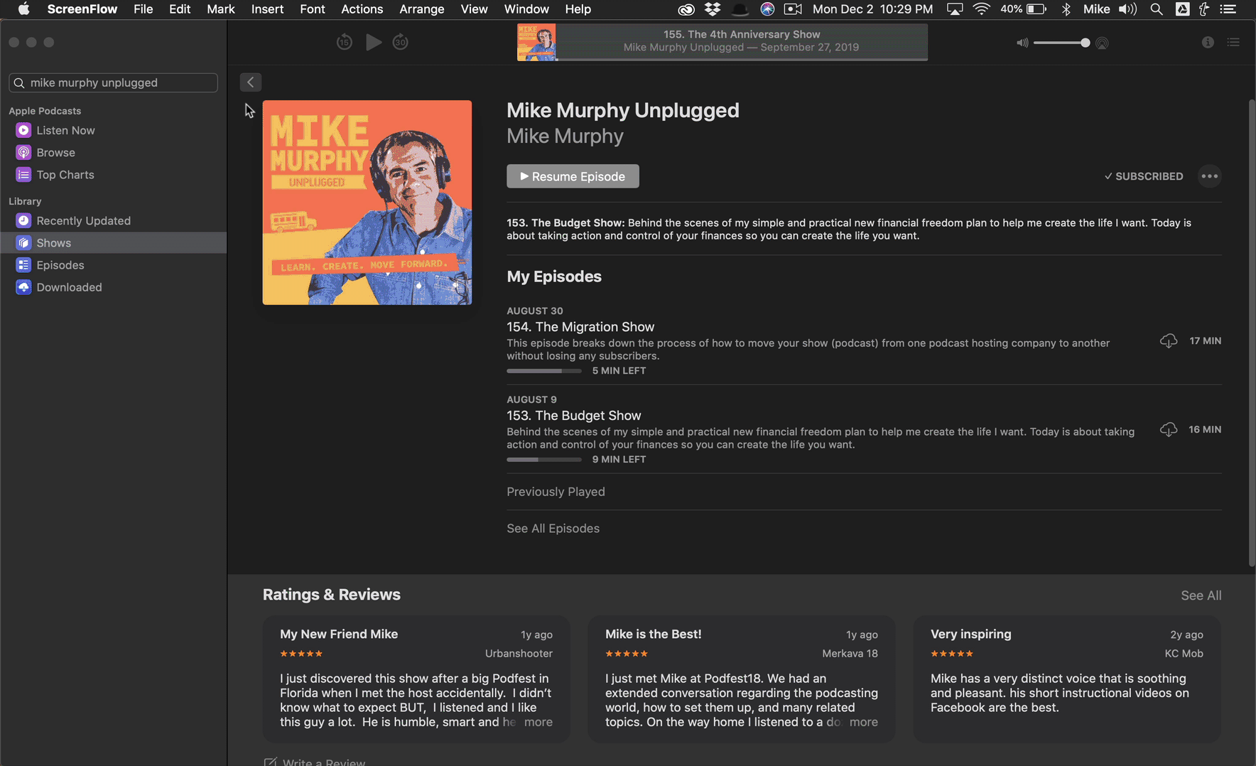
Task: Skip forward 30 seconds in playback
Action: pos(401,43)
